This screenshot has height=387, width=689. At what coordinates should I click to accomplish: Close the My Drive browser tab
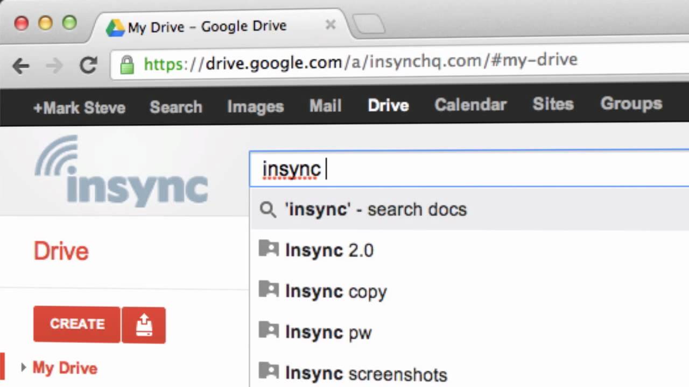click(x=331, y=25)
